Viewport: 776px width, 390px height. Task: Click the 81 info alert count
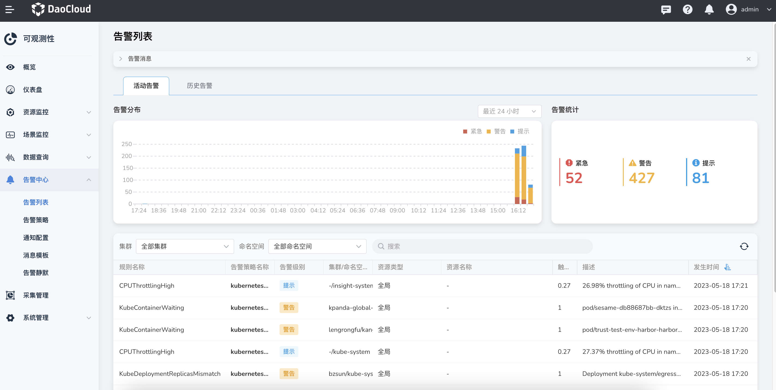click(x=700, y=178)
